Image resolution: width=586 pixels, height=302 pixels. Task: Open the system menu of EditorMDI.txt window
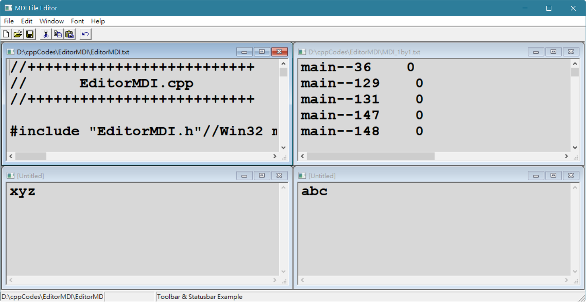point(9,52)
